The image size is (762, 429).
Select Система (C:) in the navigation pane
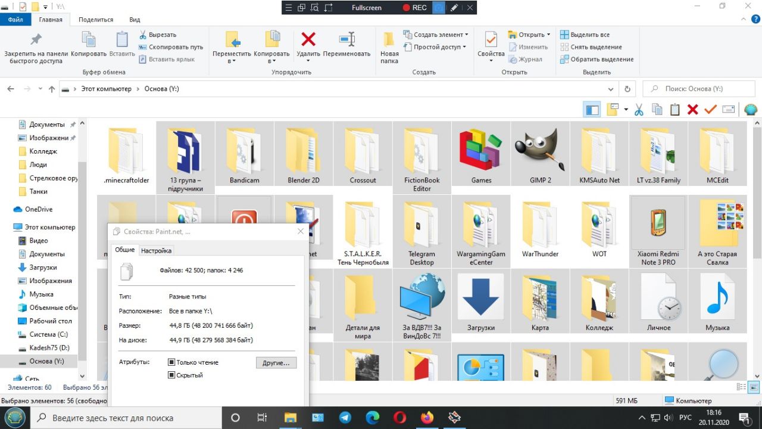tap(49, 334)
